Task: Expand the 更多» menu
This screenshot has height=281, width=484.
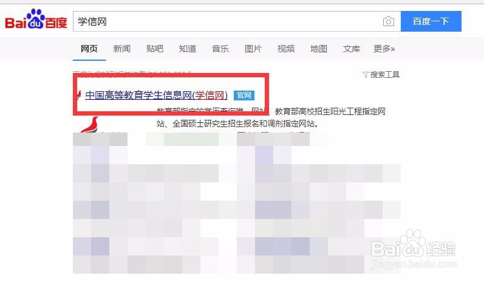Action: [x=384, y=49]
